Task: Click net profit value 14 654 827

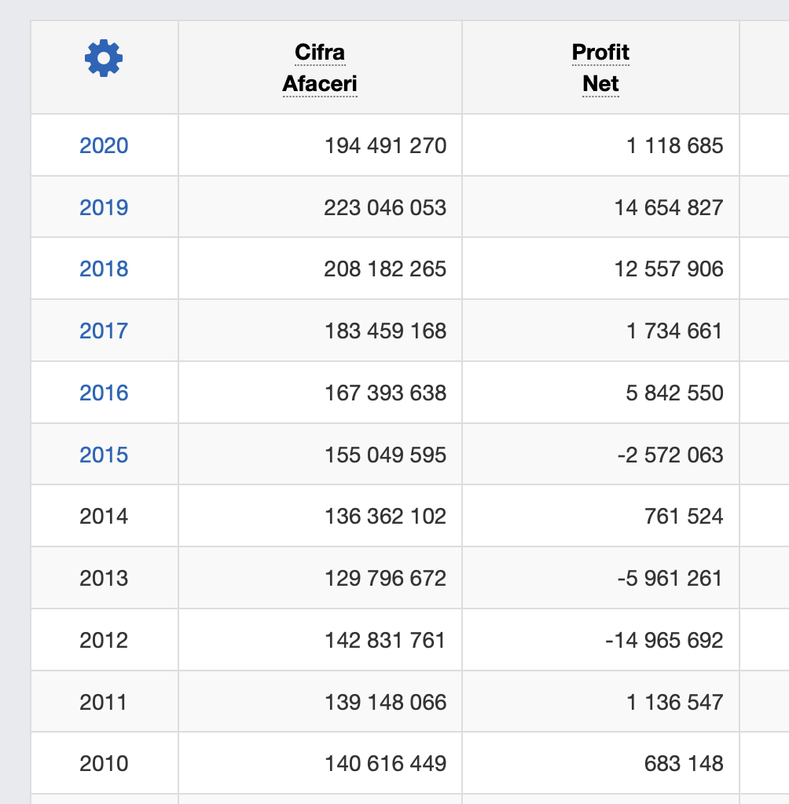Action: pos(669,207)
